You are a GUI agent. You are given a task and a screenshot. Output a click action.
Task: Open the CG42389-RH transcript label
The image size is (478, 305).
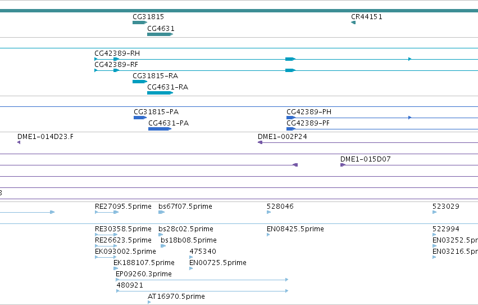pyautogui.click(x=117, y=53)
